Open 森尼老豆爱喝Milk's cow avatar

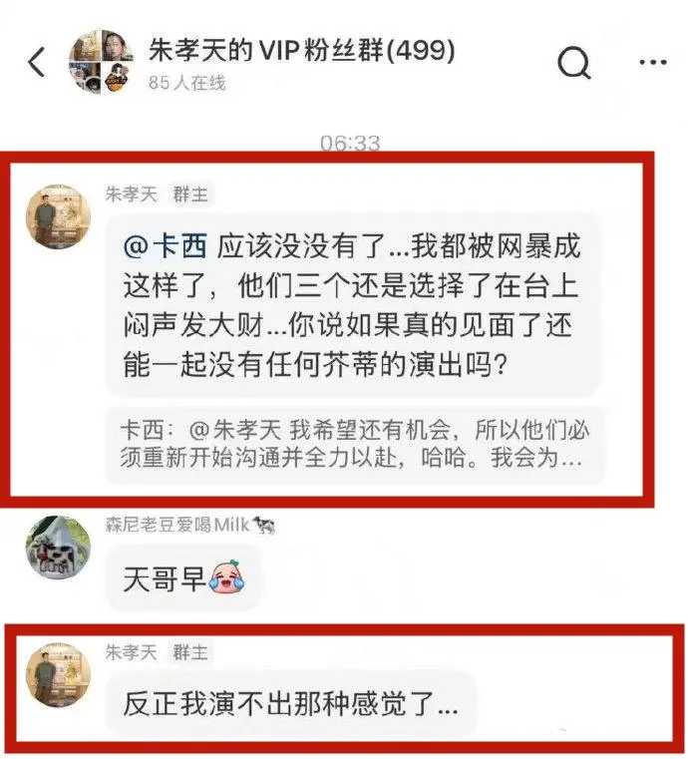58,548
